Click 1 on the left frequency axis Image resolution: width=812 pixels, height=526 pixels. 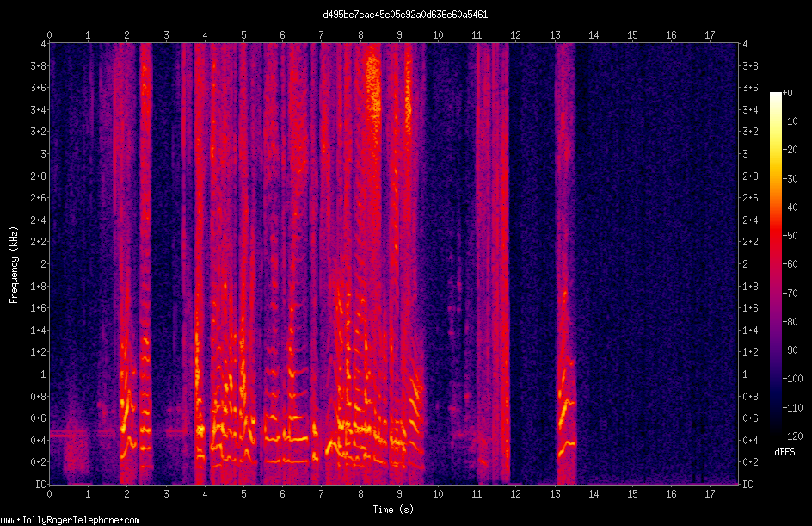coord(44,374)
